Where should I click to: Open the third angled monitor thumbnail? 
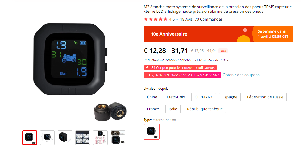click(65, 137)
